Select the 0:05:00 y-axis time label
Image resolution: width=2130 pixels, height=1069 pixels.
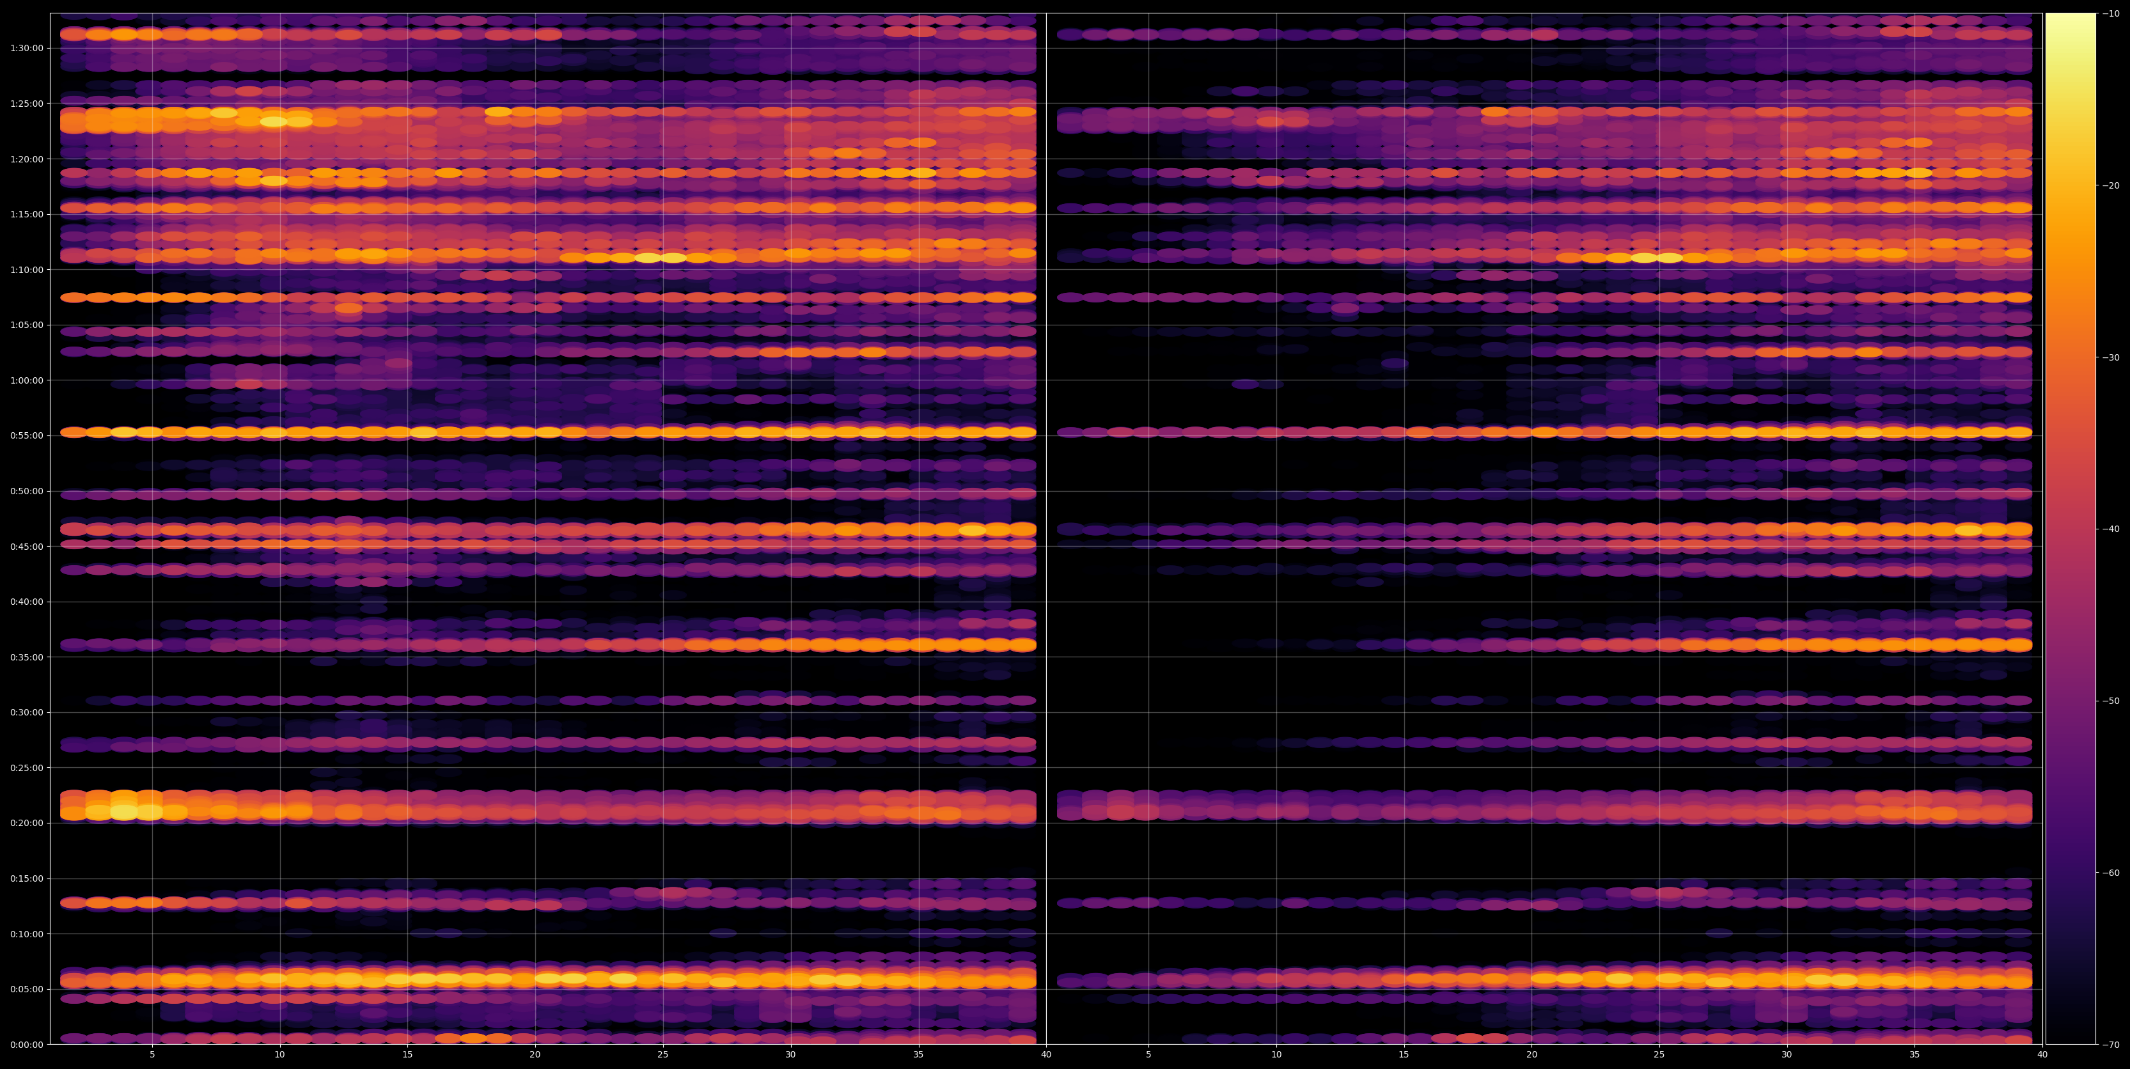26,989
